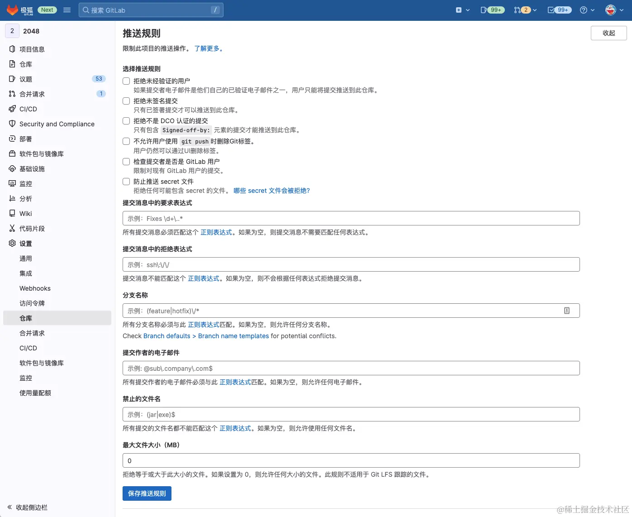The width and height of the screenshot is (632, 517).
Task: Click the 收起侧边栏 double-chevron icon
Action: coord(10,507)
